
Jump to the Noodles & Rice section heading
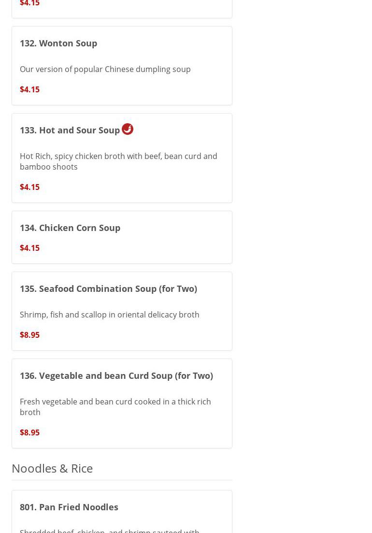pos(52,468)
